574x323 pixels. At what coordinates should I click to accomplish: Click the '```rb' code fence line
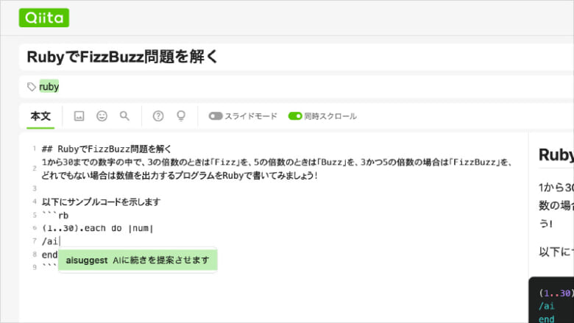[x=55, y=215]
